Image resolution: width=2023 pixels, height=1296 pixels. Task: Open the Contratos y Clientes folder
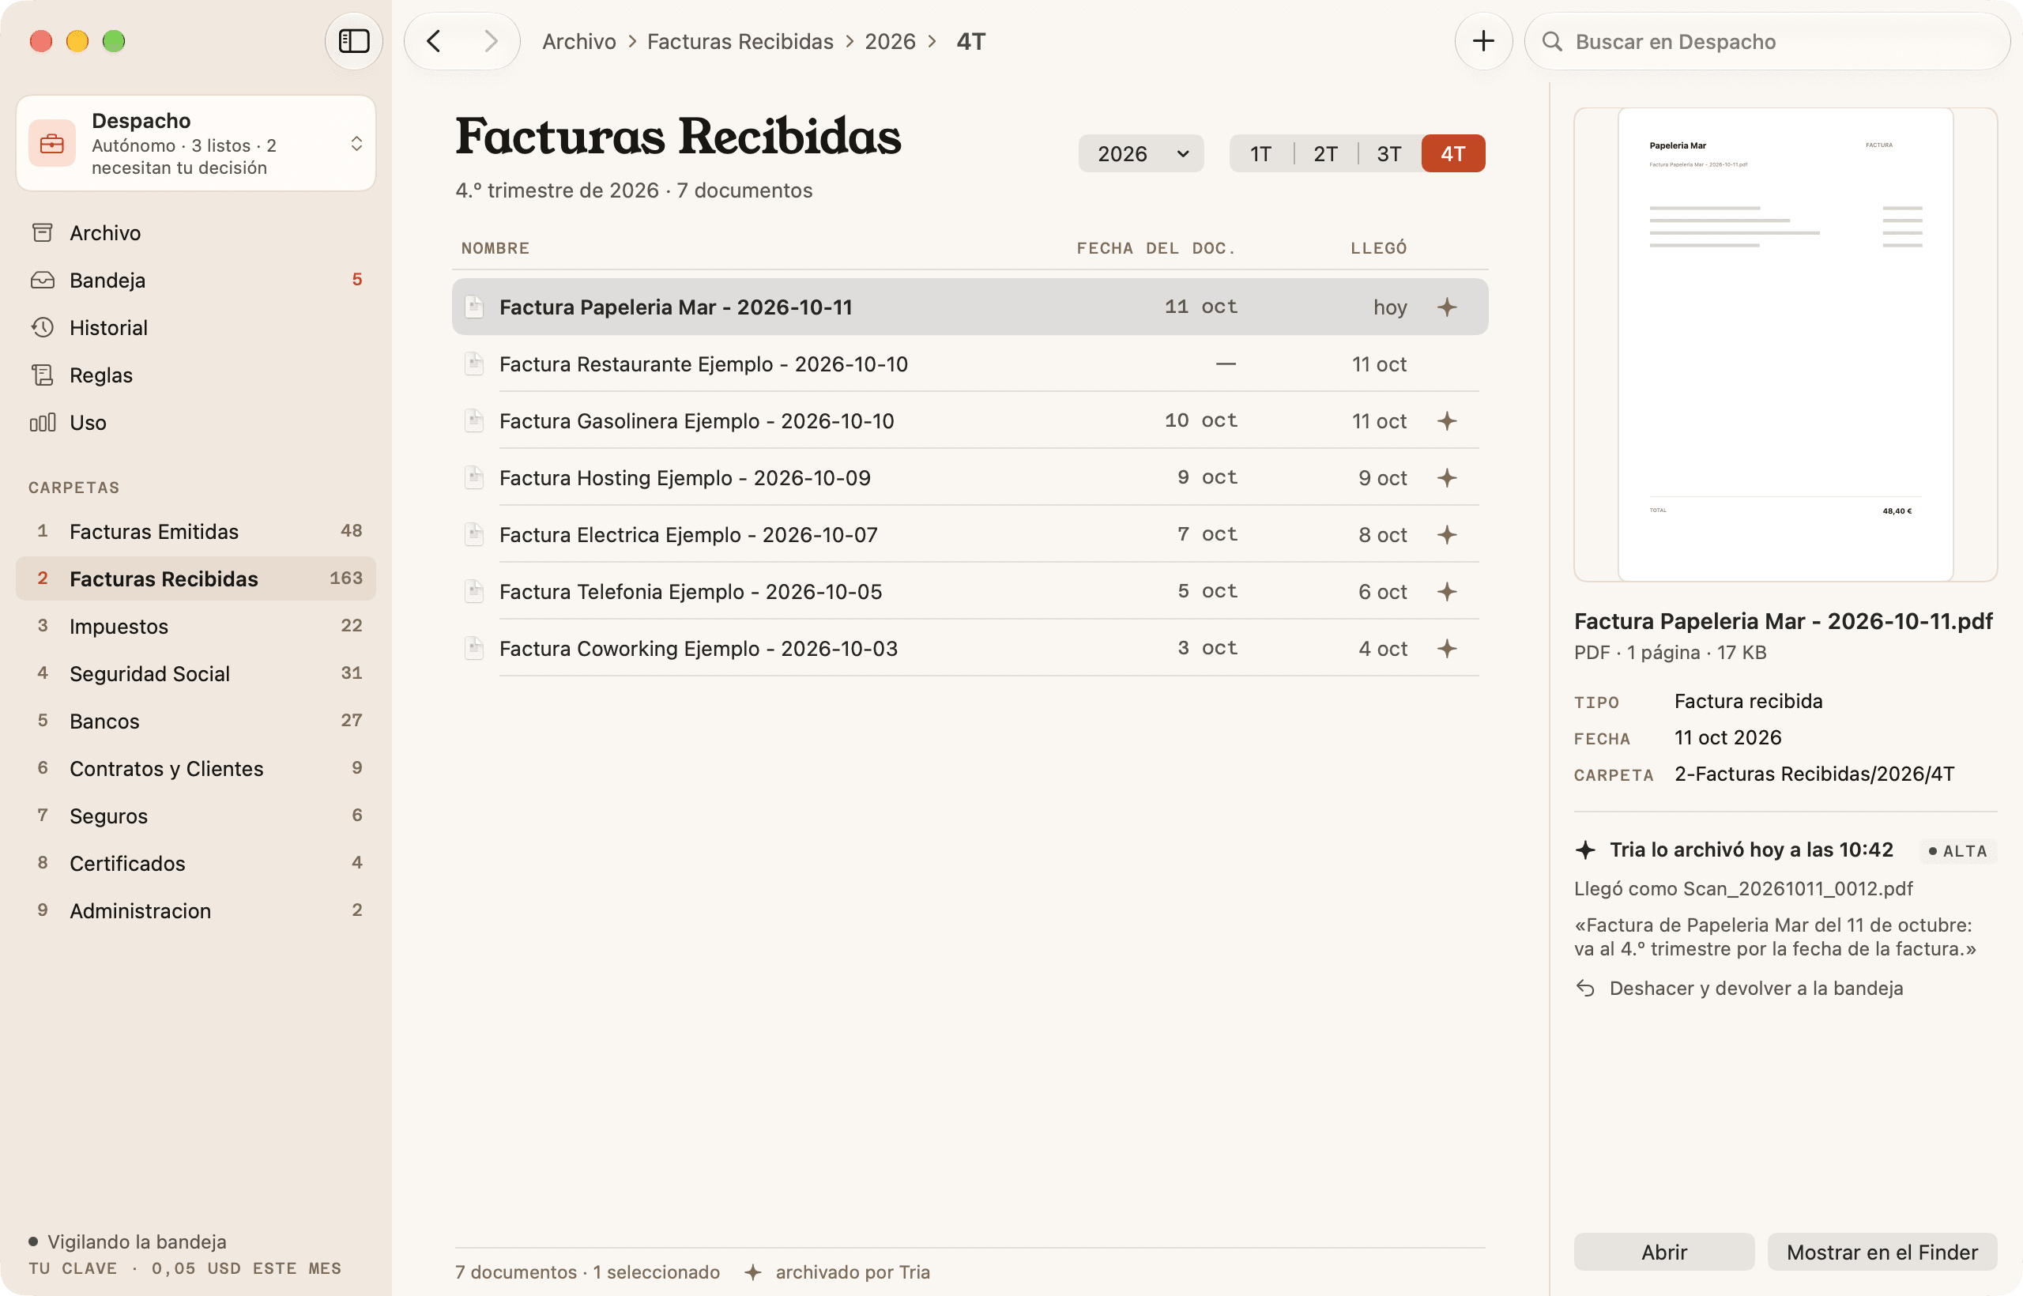[196, 768]
